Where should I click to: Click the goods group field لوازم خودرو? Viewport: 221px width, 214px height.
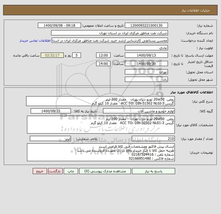point(139,111)
